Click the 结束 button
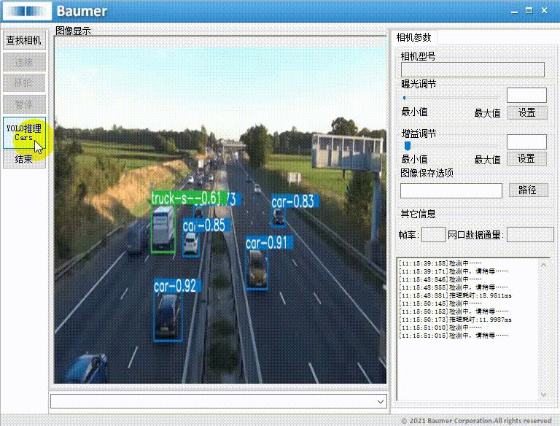The width and height of the screenshot is (560, 426). pyautogui.click(x=24, y=159)
